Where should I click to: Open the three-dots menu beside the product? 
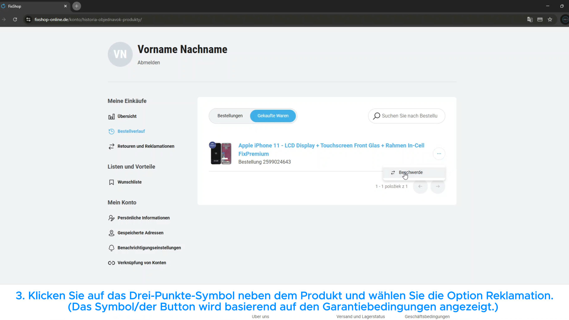click(x=439, y=154)
